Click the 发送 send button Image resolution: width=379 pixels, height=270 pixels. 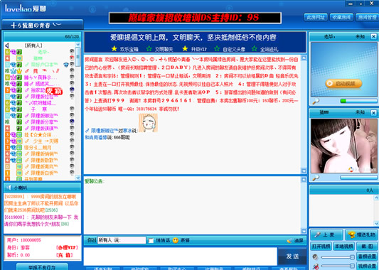(x=292, y=256)
